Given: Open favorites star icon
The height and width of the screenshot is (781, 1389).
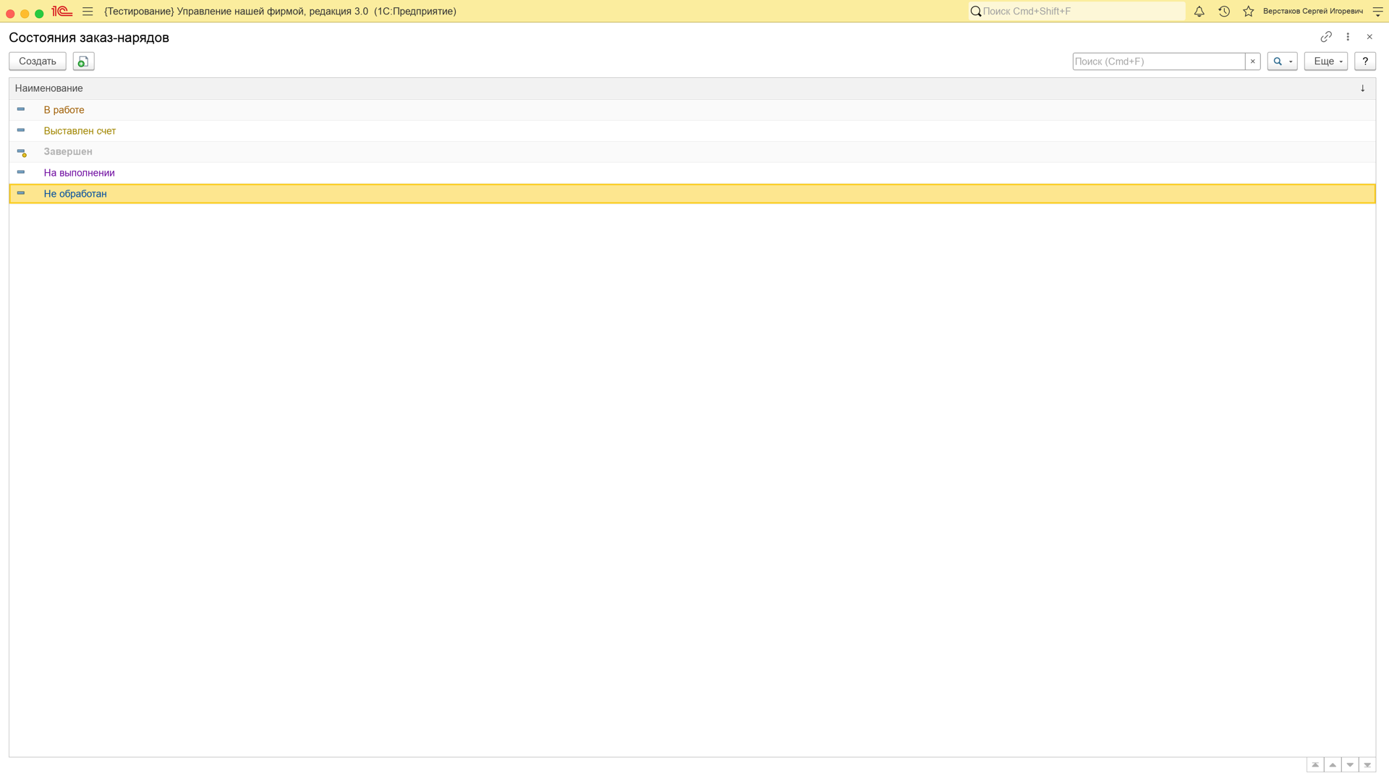Looking at the screenshot, I should point(1249,12).
